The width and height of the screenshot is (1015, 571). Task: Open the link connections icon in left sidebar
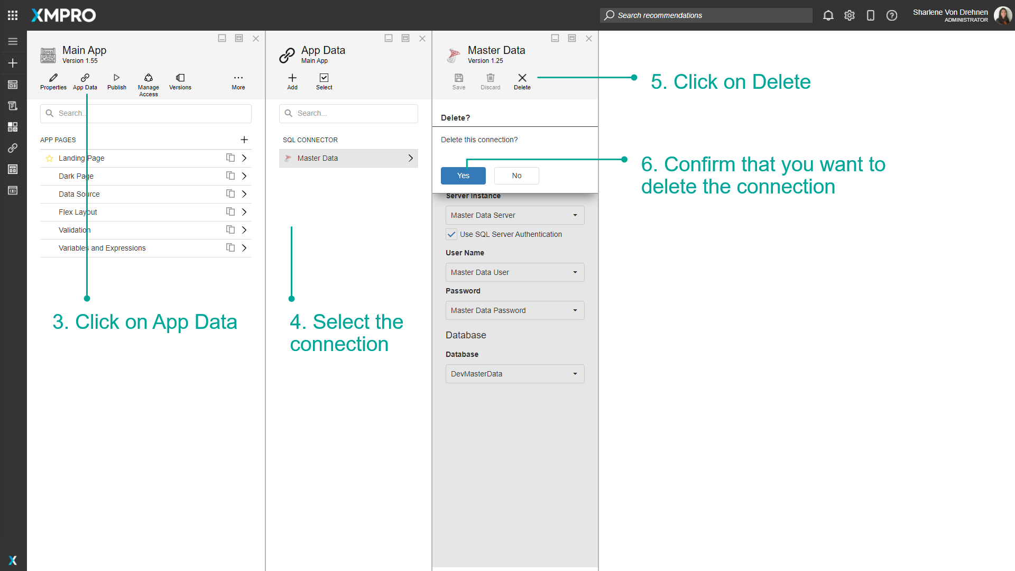click(13, 148)
